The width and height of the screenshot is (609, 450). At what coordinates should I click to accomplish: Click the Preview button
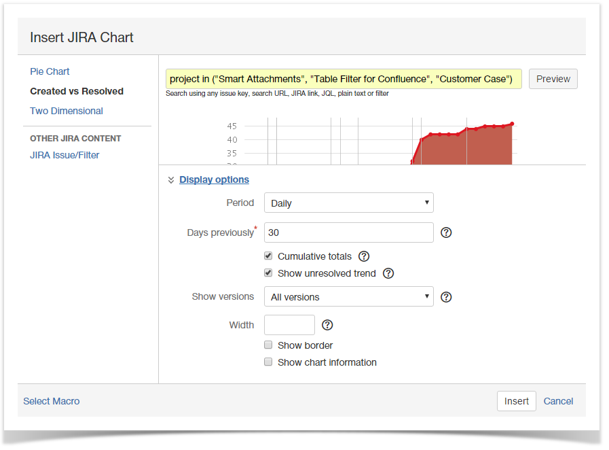tap(553, 79)
